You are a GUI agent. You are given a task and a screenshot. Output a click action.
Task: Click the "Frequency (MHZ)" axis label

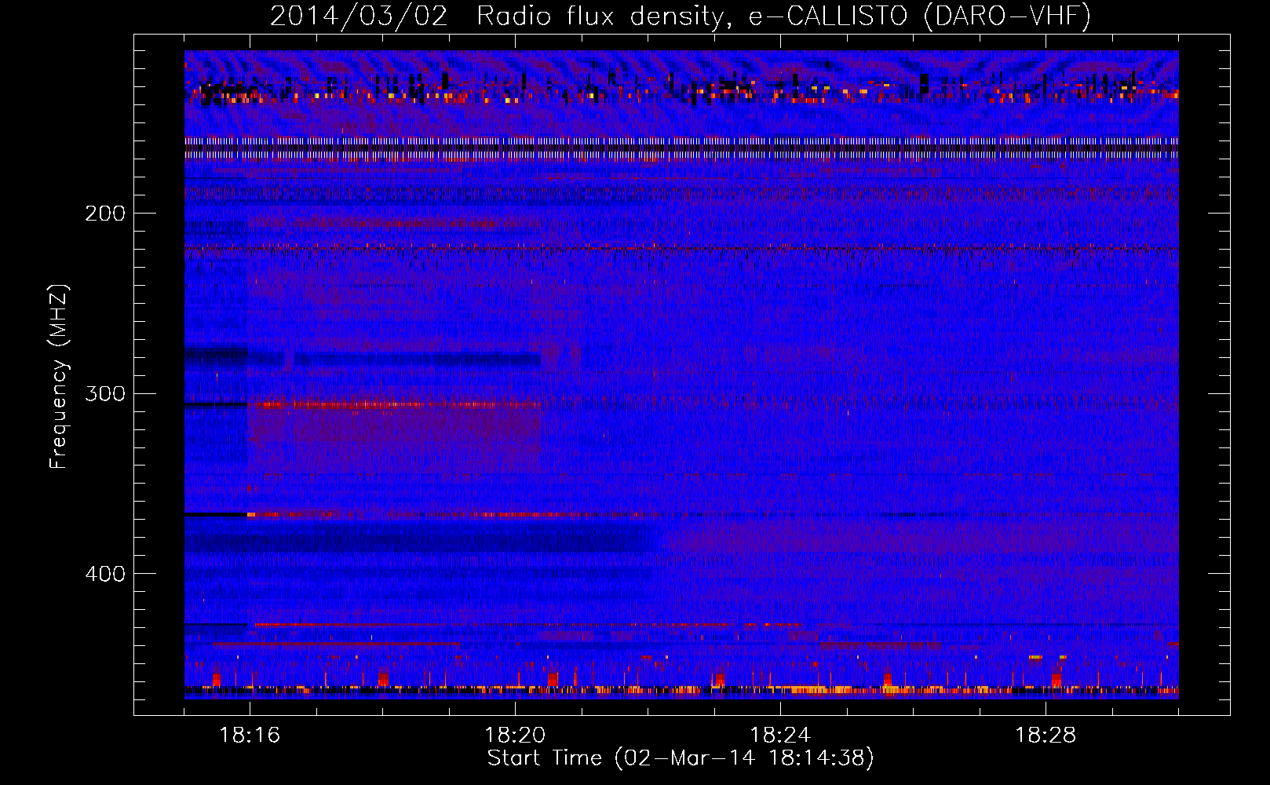click(x=59, y=376)
